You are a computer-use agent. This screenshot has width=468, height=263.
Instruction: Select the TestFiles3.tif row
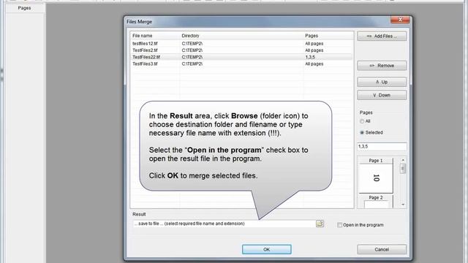[241, 64]
